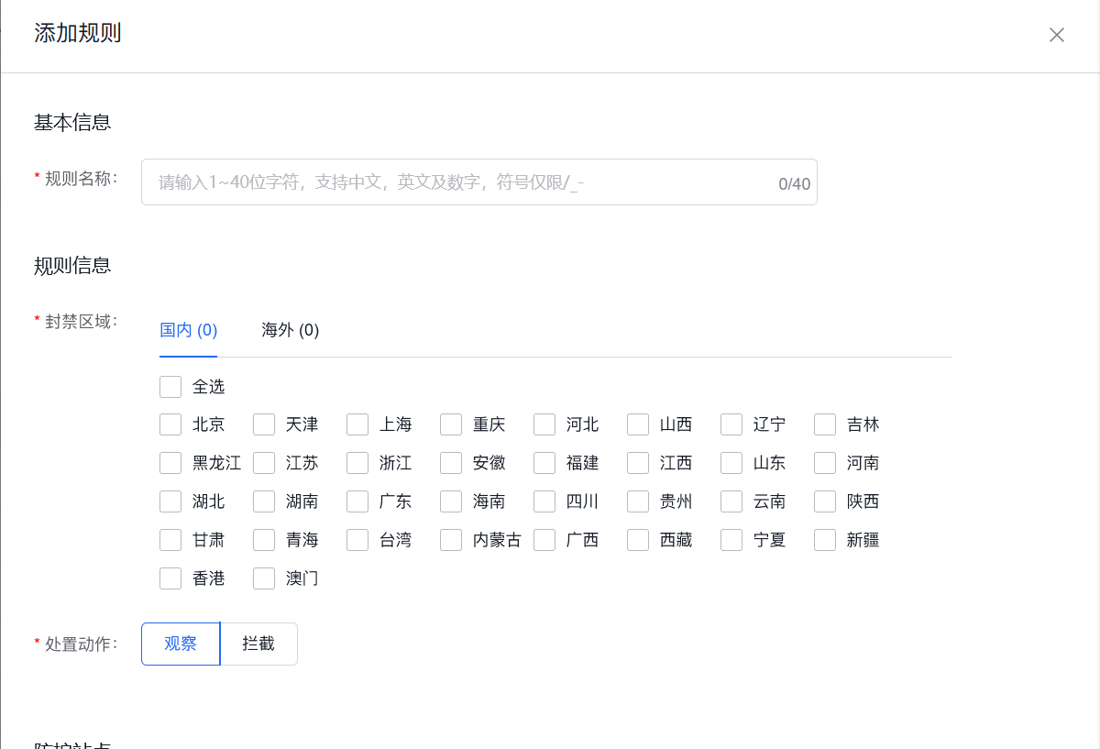1100x749 pixels.
Task: Select the 拦截 disposal action
Action: (x=258, y=644)
